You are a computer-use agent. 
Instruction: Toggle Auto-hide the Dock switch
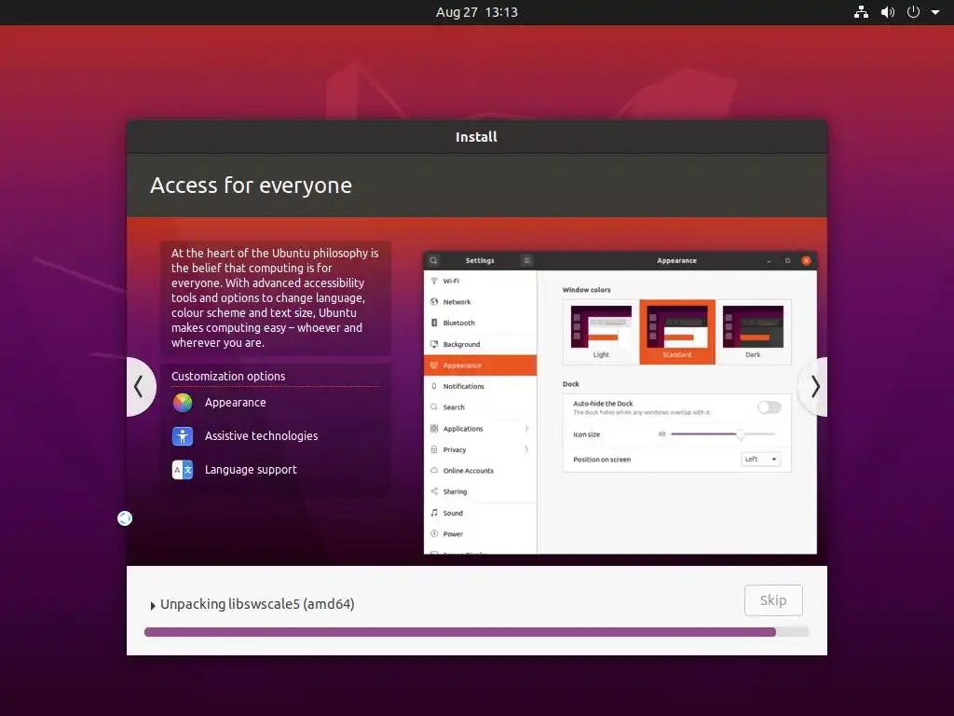769,407
